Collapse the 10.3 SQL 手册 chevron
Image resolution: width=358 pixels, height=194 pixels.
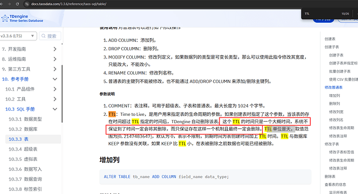pyautogui.click(x=55, y=109)
